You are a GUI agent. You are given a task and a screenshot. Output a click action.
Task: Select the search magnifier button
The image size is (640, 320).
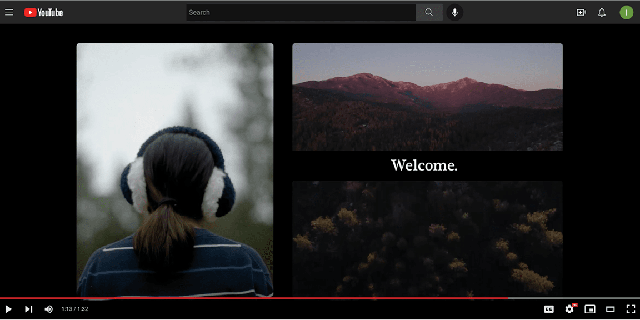click(x=428, y=12)
